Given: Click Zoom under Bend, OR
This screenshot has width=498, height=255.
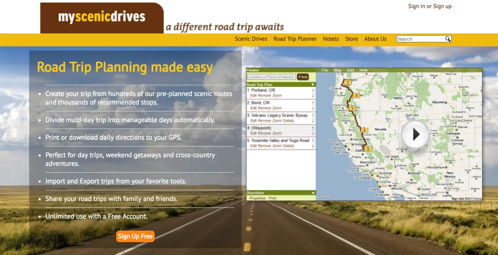Looking at the screenshot, I should click(277, 108).
